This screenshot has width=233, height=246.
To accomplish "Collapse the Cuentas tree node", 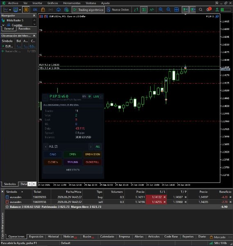I will pyautogui.click(x=3, y=25).
